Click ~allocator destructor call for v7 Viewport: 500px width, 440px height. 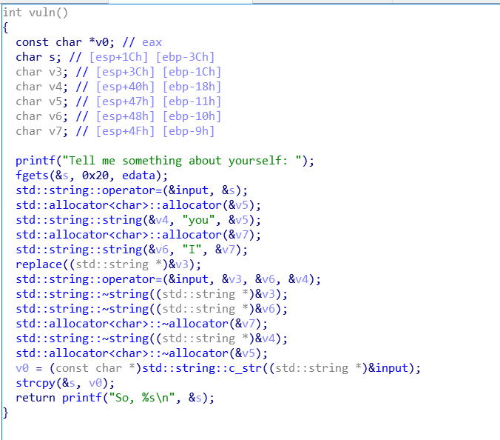click(x=141, y=324)
